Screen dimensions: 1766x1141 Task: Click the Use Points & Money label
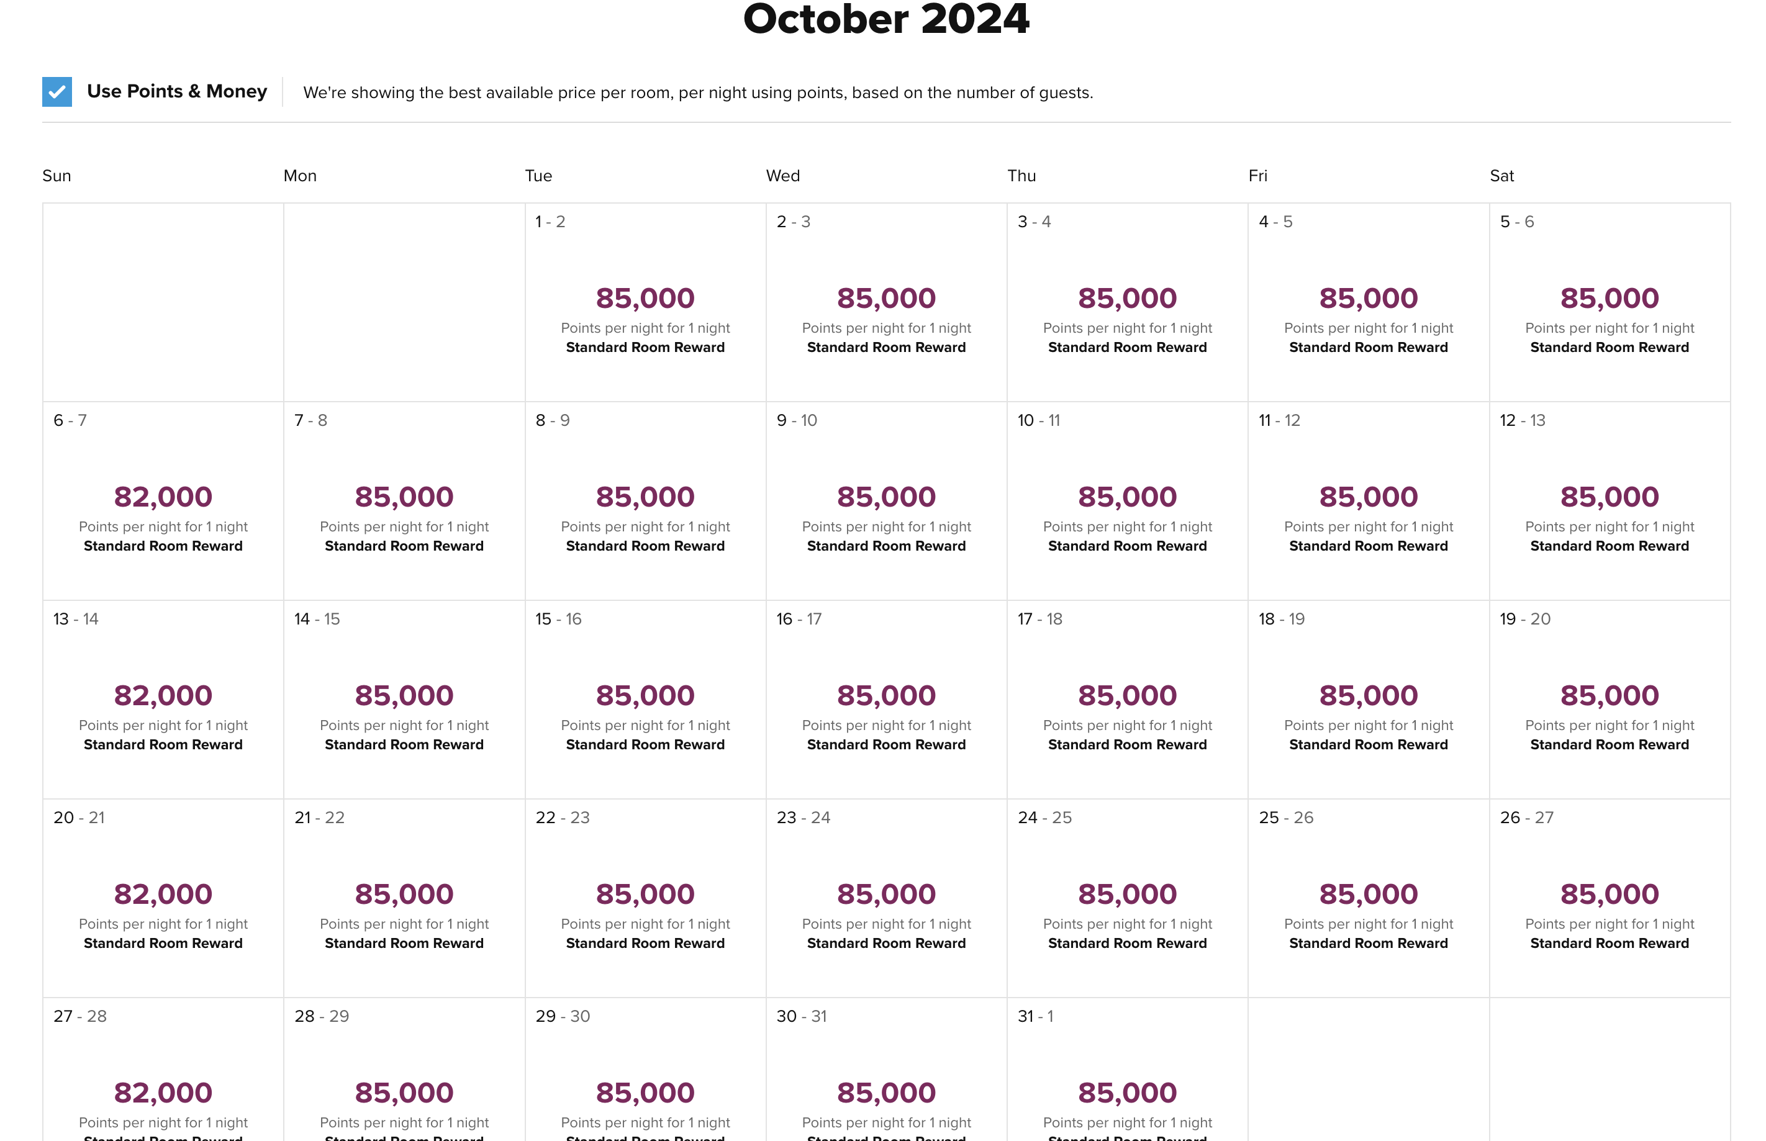tap(176, 91)
